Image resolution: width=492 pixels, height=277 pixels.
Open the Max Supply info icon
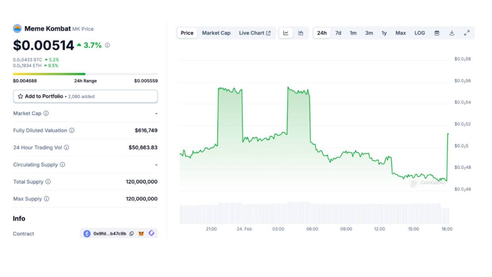point(46,199)
